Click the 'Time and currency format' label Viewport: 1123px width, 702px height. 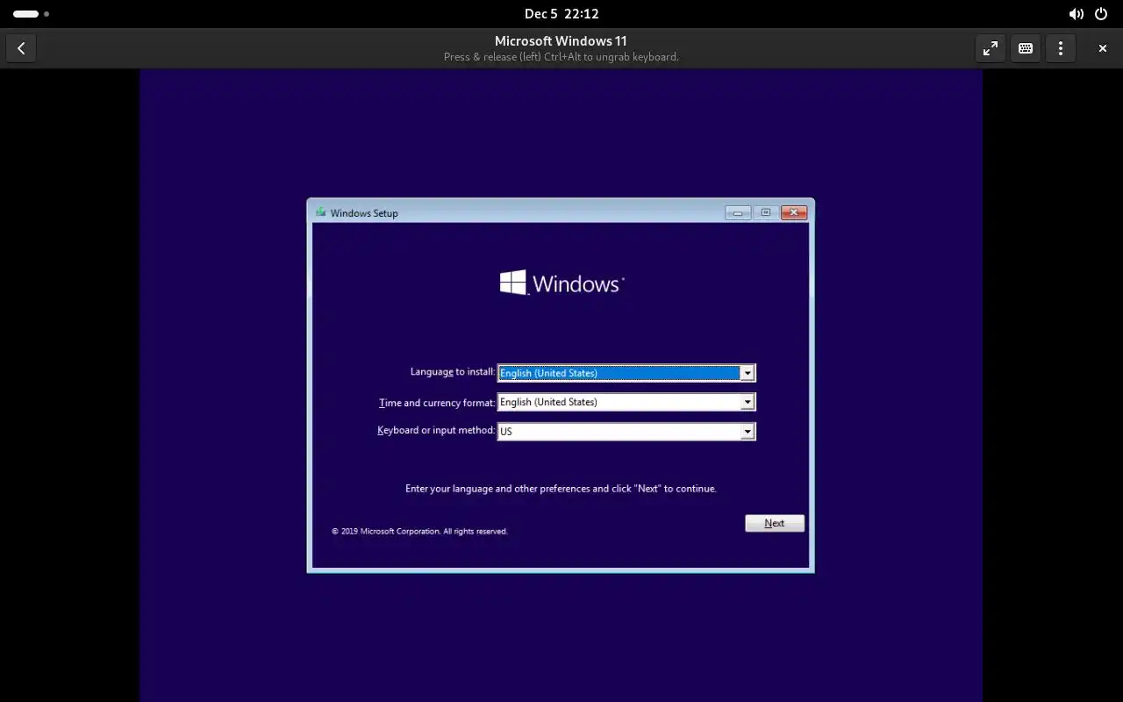pos(437,403)
